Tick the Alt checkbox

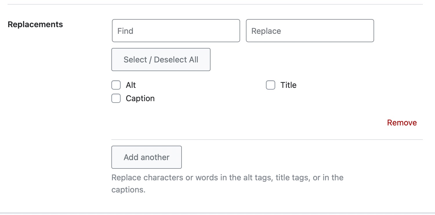(x=116, y=85)
